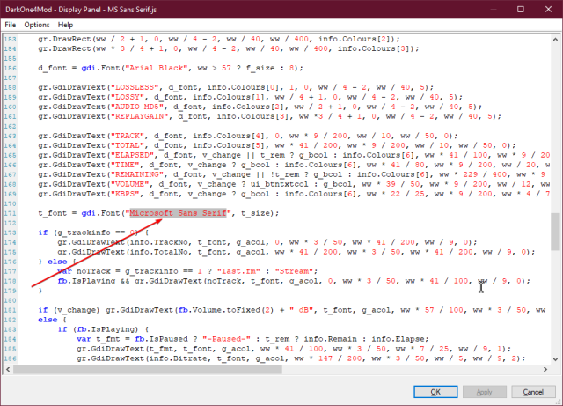The image size is (563, 406).
Task: Click d_font assignment on line 156
Action: [x=53, y=68]
